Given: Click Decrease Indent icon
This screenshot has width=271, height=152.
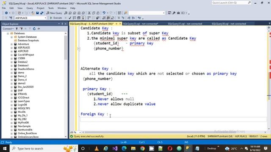Looking at the screenshot, I should coord(129,18).
